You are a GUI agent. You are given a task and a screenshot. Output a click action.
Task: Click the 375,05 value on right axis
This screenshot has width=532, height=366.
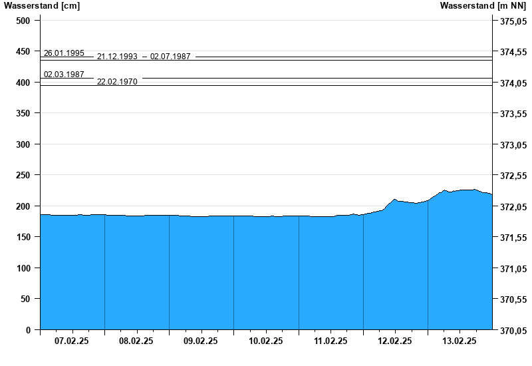click(x=512, y=21)
